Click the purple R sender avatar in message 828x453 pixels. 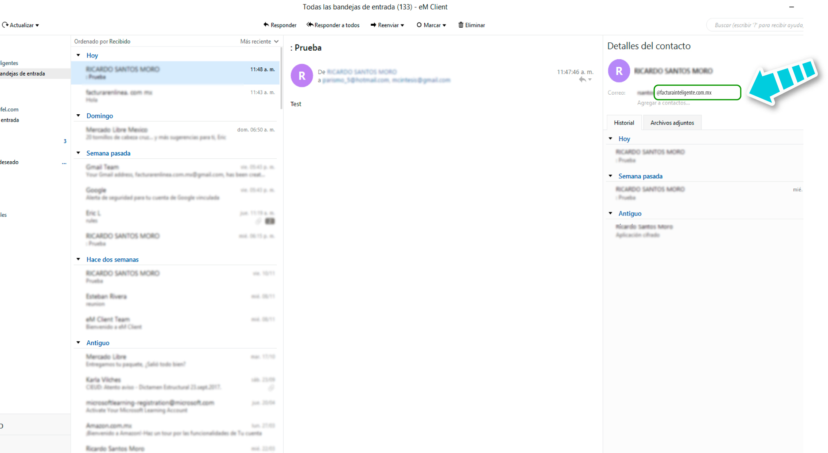(x=302, y=75)
